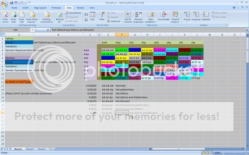Switch to the Sheet2 worksheet tab
This screenshot has width=249, height=155.
click(x=30, y=149)
